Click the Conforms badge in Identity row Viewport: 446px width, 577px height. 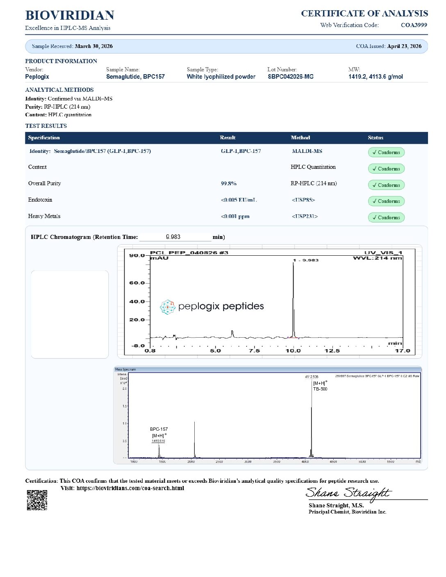(386, 152)
